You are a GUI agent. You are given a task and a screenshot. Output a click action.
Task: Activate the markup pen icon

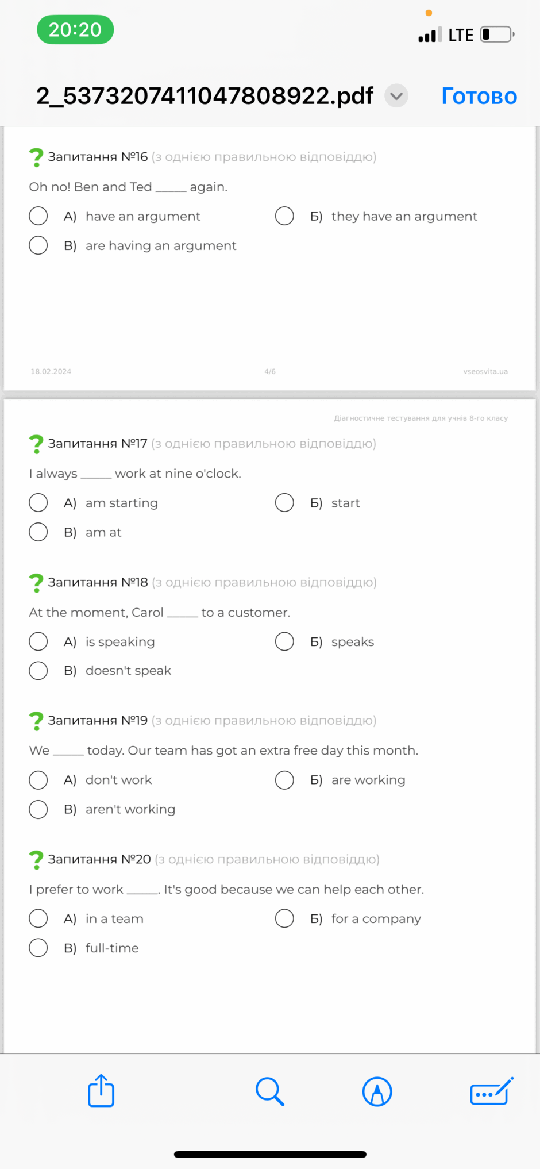[377, 1091]
